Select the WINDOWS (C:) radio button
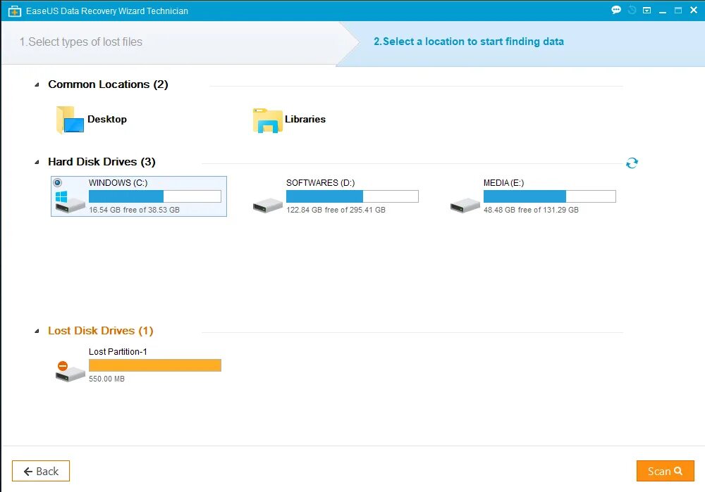705x492 pixels. (x=58, y=183)
